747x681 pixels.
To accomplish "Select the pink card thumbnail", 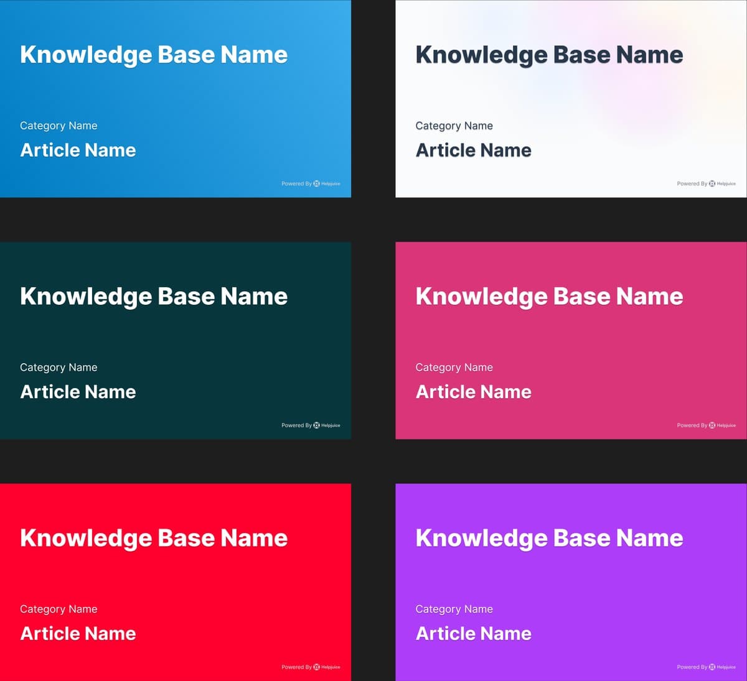I will [x=571, y=340].
